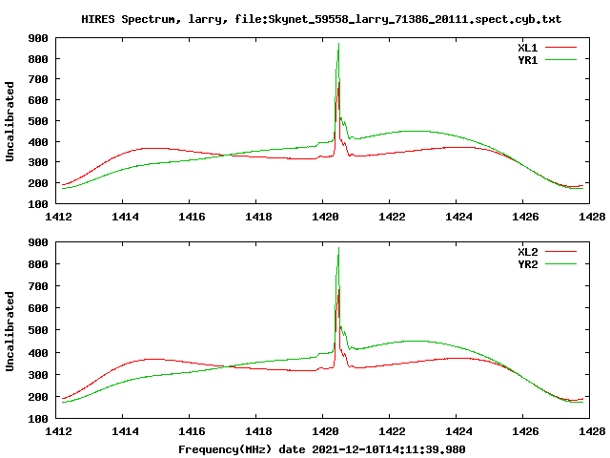This screenshot has width=610, height=458.
Task: Click the 300 tick label on bottom plot
Action: point(38,375)
